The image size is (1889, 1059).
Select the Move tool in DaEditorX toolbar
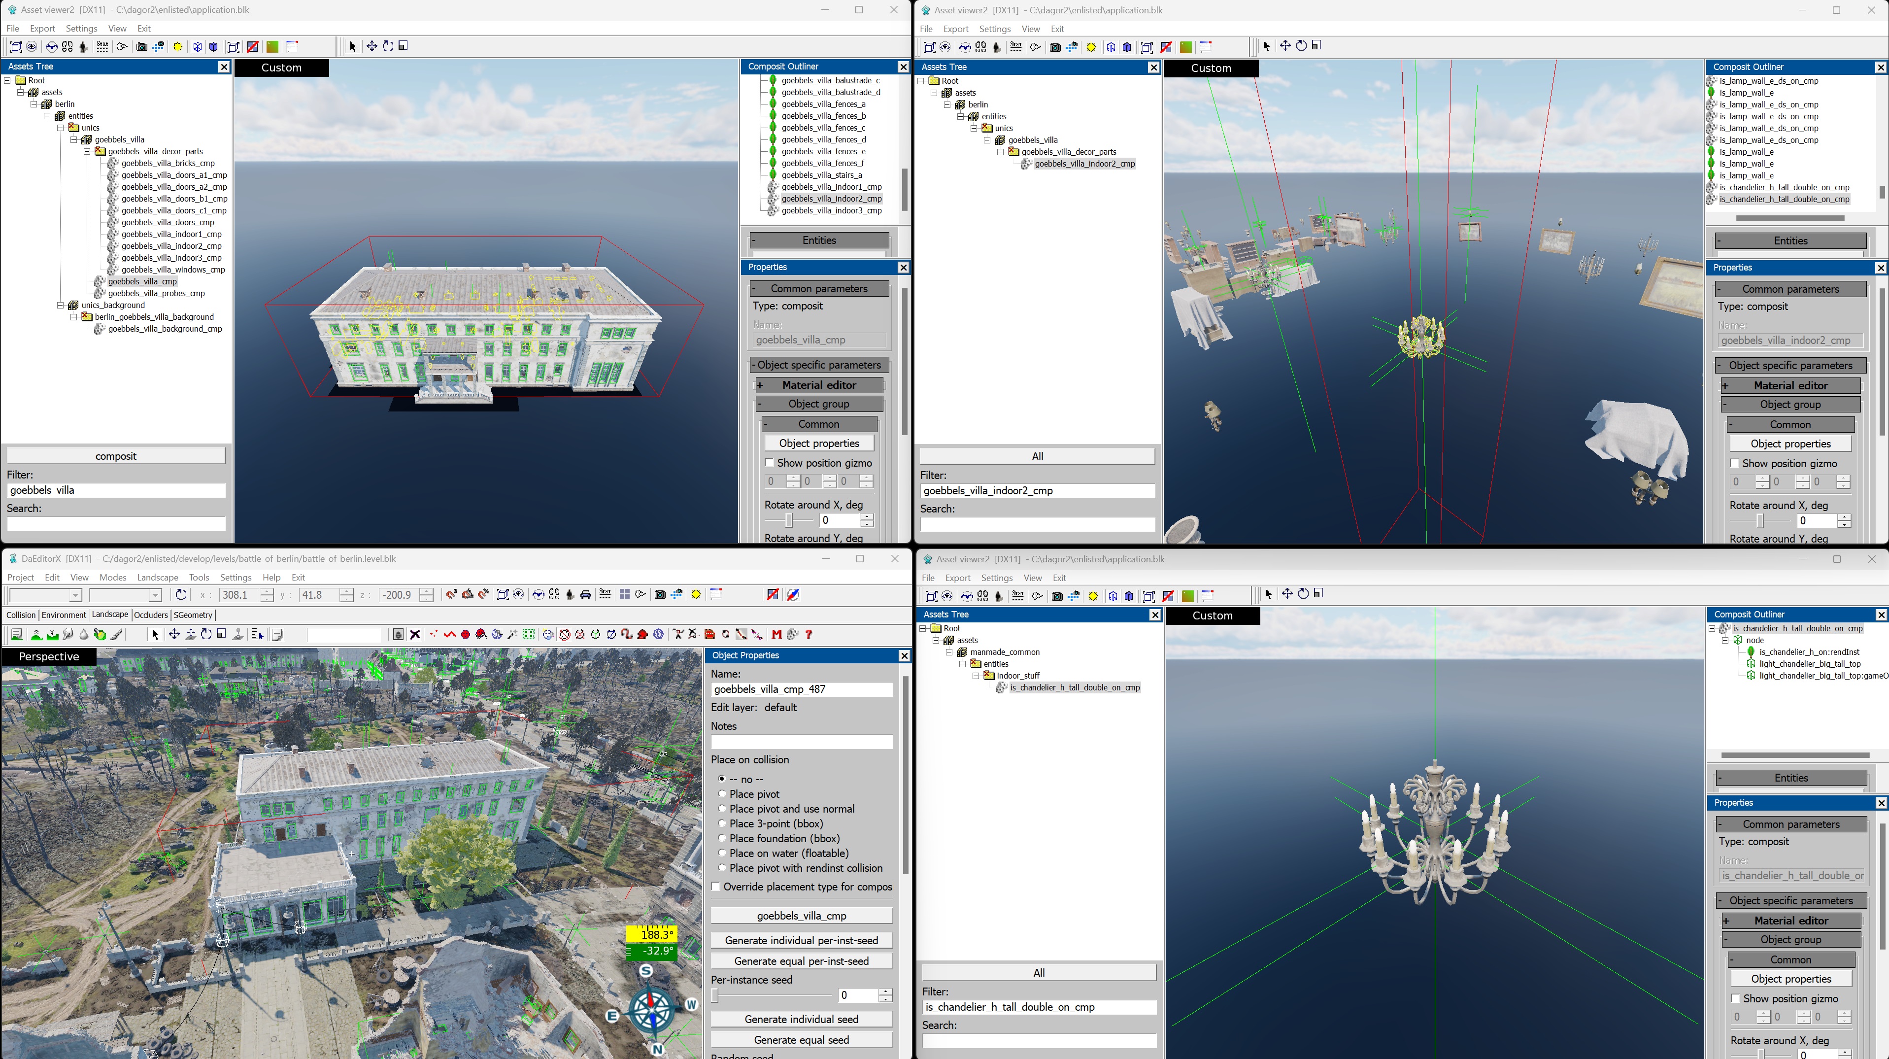pos(174,634)
